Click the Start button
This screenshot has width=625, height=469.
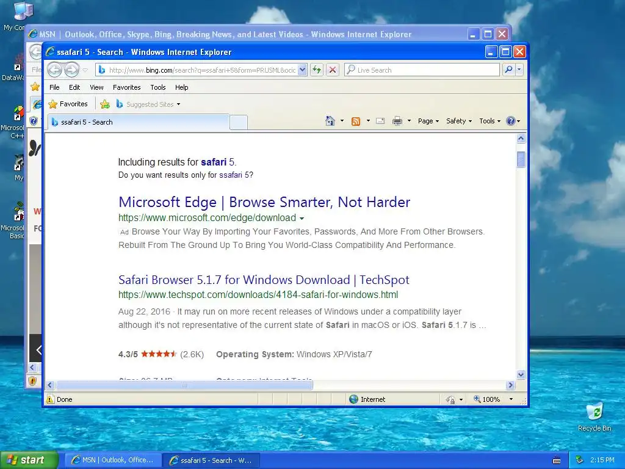tap(29, 460)
